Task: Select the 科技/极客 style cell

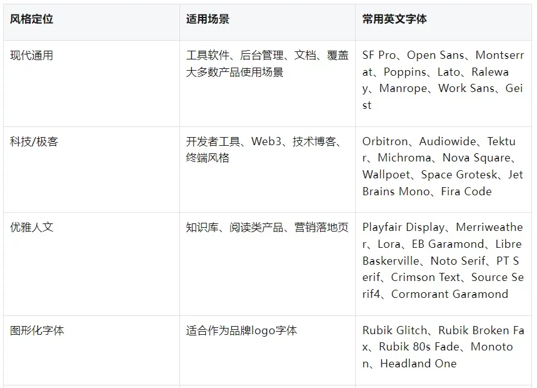Action: 34,142
